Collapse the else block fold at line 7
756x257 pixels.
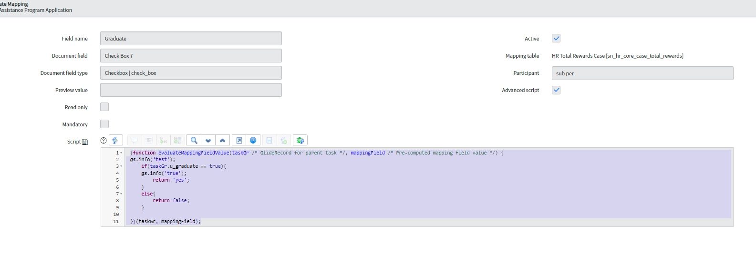(x=121, y=194)
